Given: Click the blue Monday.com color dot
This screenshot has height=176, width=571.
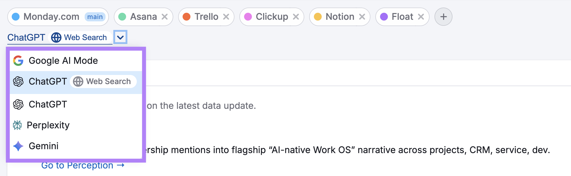Looking at the screenshot, I should click(16, 17).
